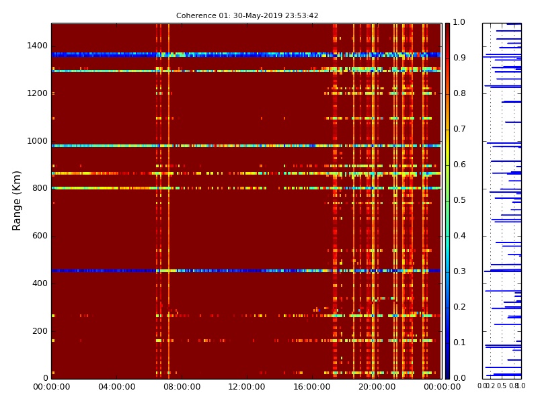The width and height of the screenshot is (538, 403).
Task: Pick the colorbar tick label '0.2'
Action: coord(459,307)
